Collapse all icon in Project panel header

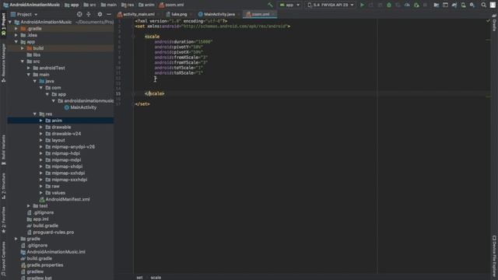(x=89, y=14)
